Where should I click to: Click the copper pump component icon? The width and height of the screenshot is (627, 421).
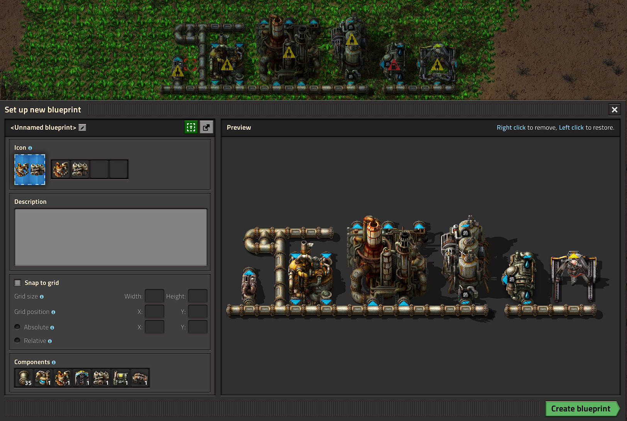click(x=140, y=378)
